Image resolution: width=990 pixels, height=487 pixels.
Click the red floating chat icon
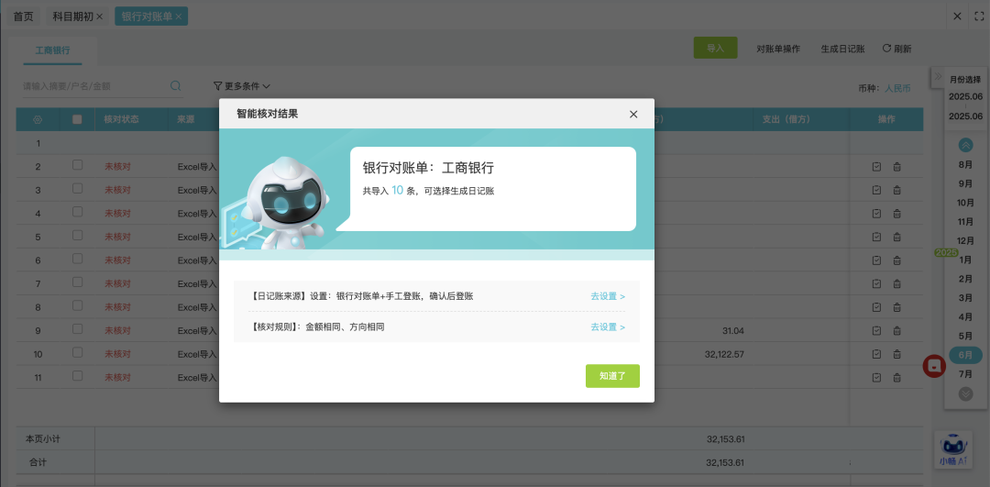[x=934, y=365]
